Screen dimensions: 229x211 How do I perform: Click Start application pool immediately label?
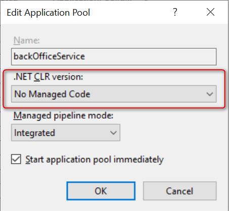tap(95, 160)
